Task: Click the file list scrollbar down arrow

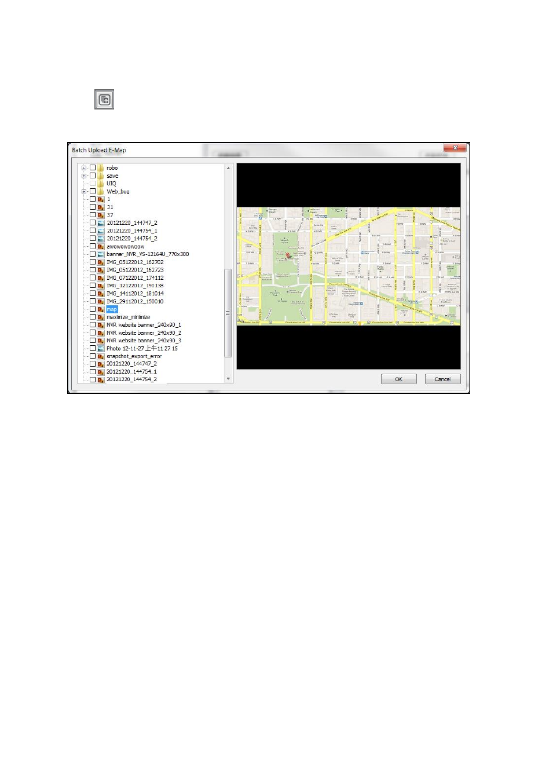Action: point(228,379)
